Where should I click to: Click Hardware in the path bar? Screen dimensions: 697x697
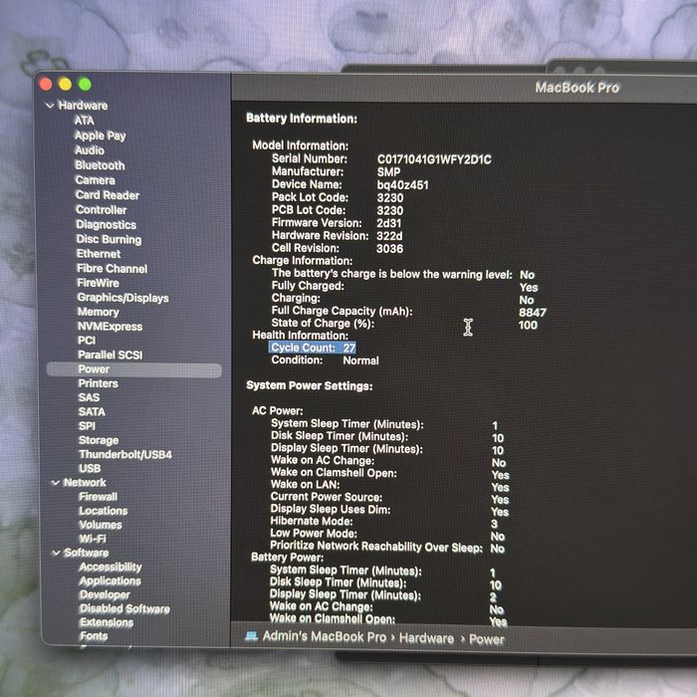click(x=427, y=638)
